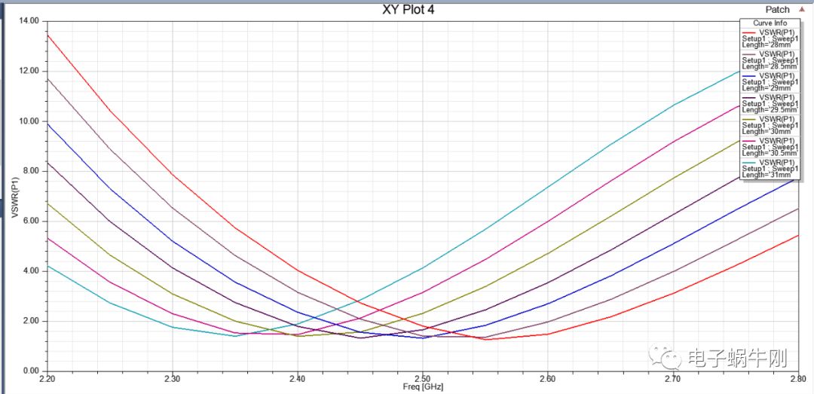Select the 2.80 tick on frequency axis
Screen dimensions: 814x394
click(797, 378)
